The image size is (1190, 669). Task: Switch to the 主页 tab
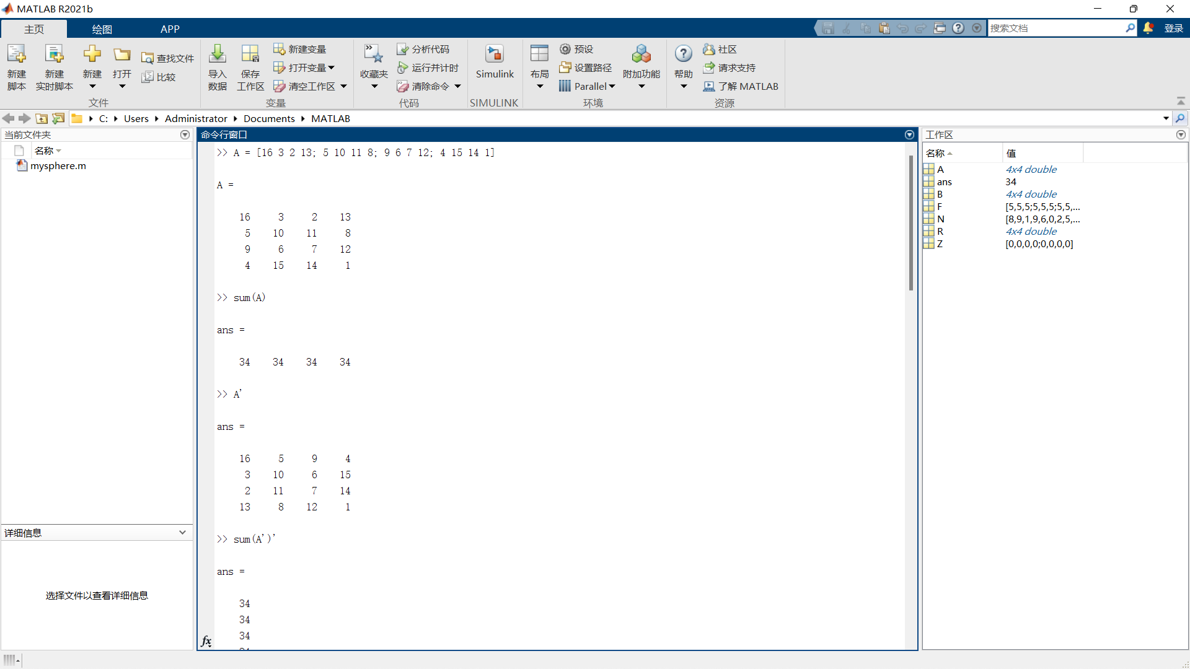[x=34, y=29]
